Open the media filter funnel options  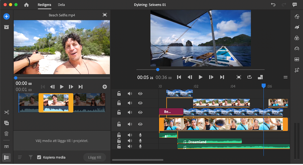[31, 157]
